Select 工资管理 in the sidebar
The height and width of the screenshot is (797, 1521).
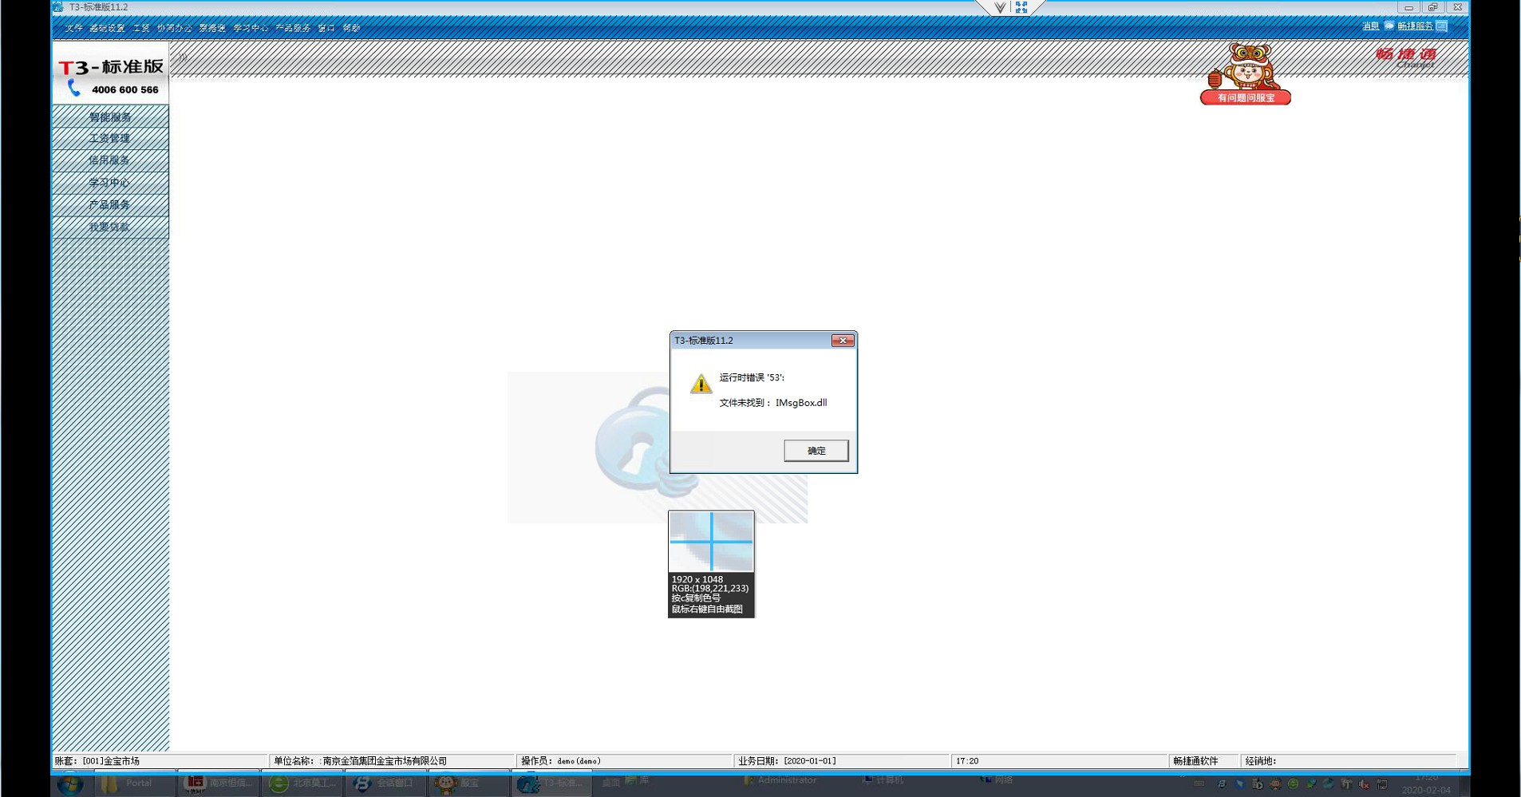click(x=110, y=138)
